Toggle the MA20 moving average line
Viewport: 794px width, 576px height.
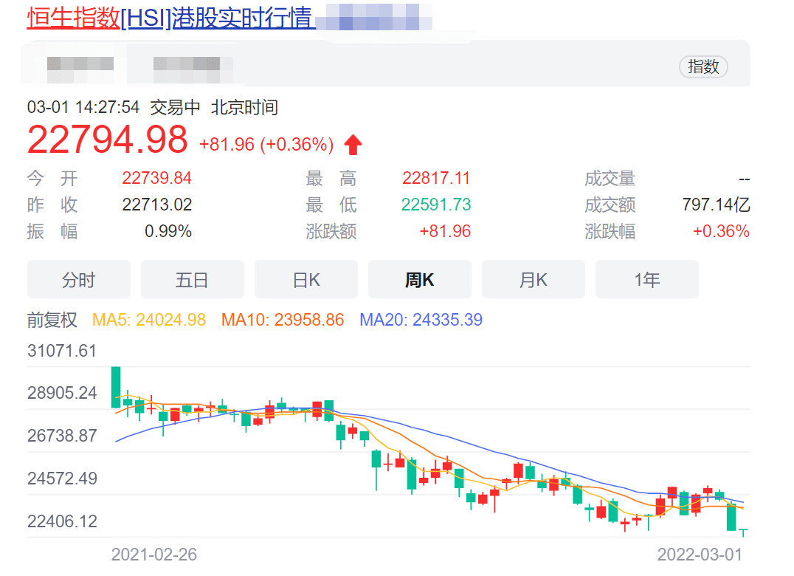(421, 319)
